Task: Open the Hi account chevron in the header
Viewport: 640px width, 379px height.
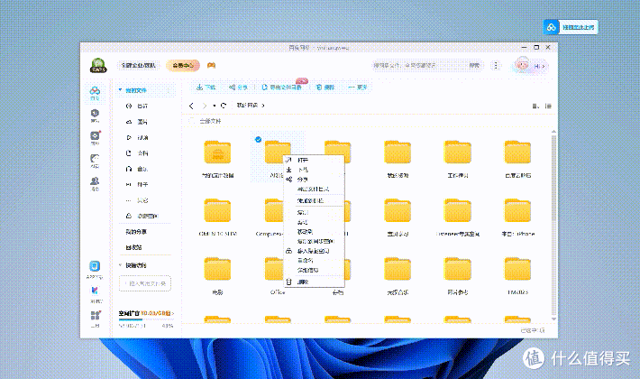Action: coord(544,66)
